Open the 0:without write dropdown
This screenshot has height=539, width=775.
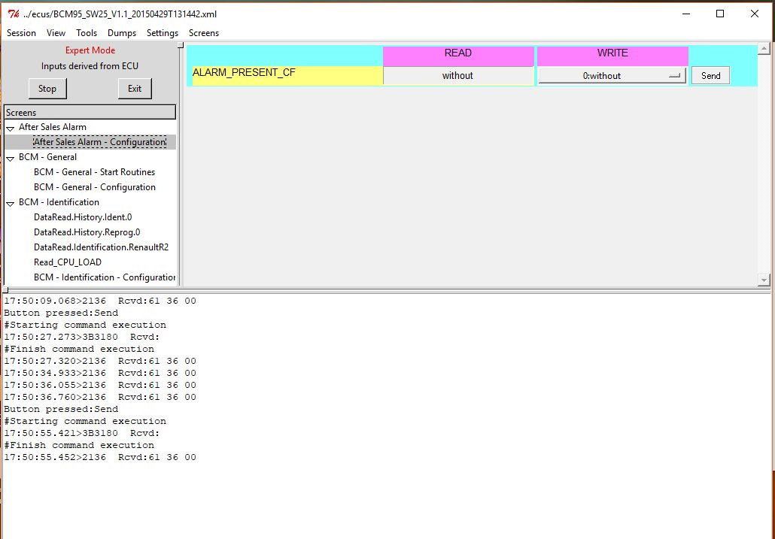pyautogui.click(x=612, y=75)
